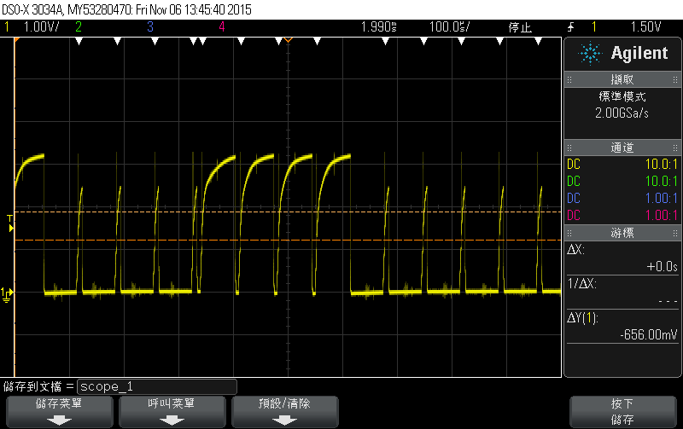Click the 100.0 time per division value
The width and height of the screenshot is (683, 429).
(450, 27)
